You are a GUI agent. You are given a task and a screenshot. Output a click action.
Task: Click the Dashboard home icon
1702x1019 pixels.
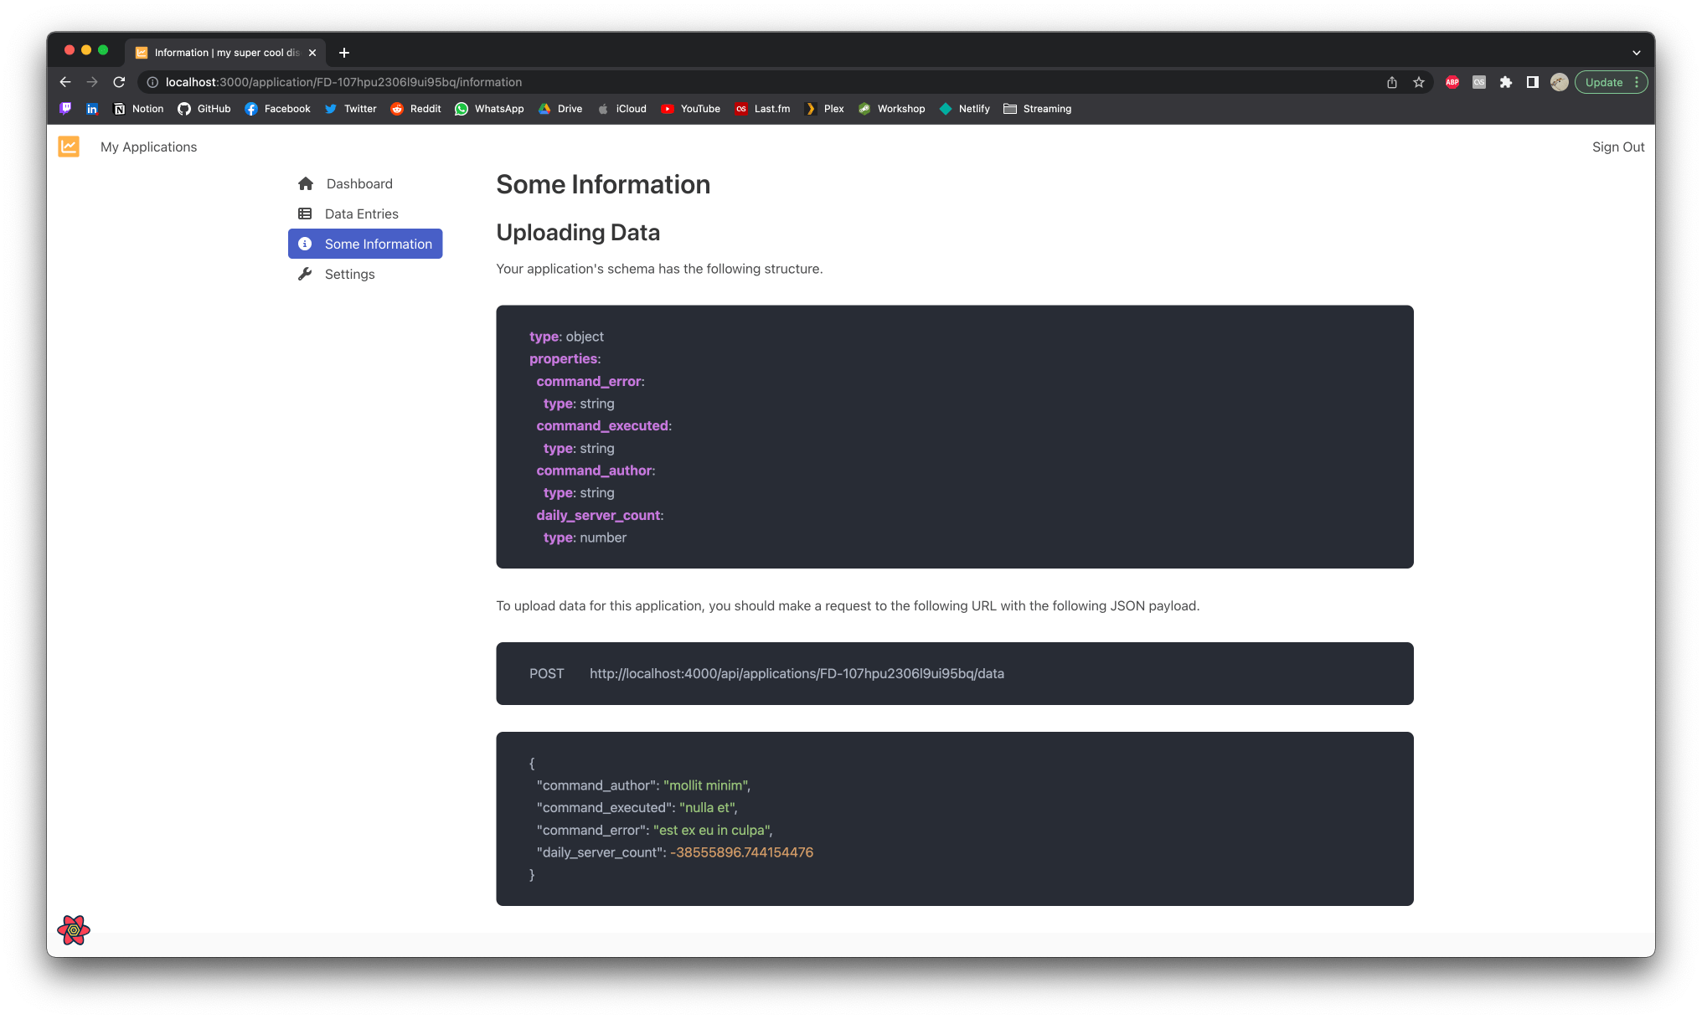[x=306, y=183]
